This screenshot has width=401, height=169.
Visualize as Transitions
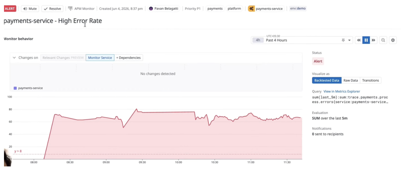[370, 80]
